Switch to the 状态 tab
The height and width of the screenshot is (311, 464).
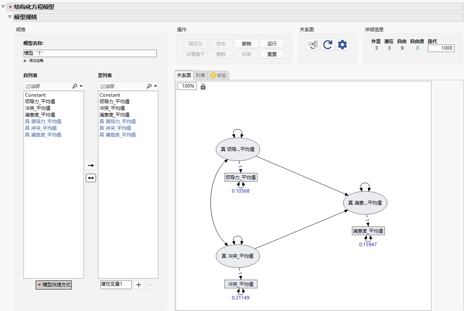(x=218, y=76)
